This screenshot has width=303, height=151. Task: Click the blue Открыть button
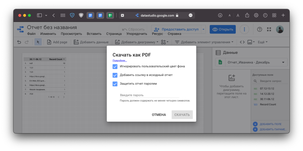223,30
